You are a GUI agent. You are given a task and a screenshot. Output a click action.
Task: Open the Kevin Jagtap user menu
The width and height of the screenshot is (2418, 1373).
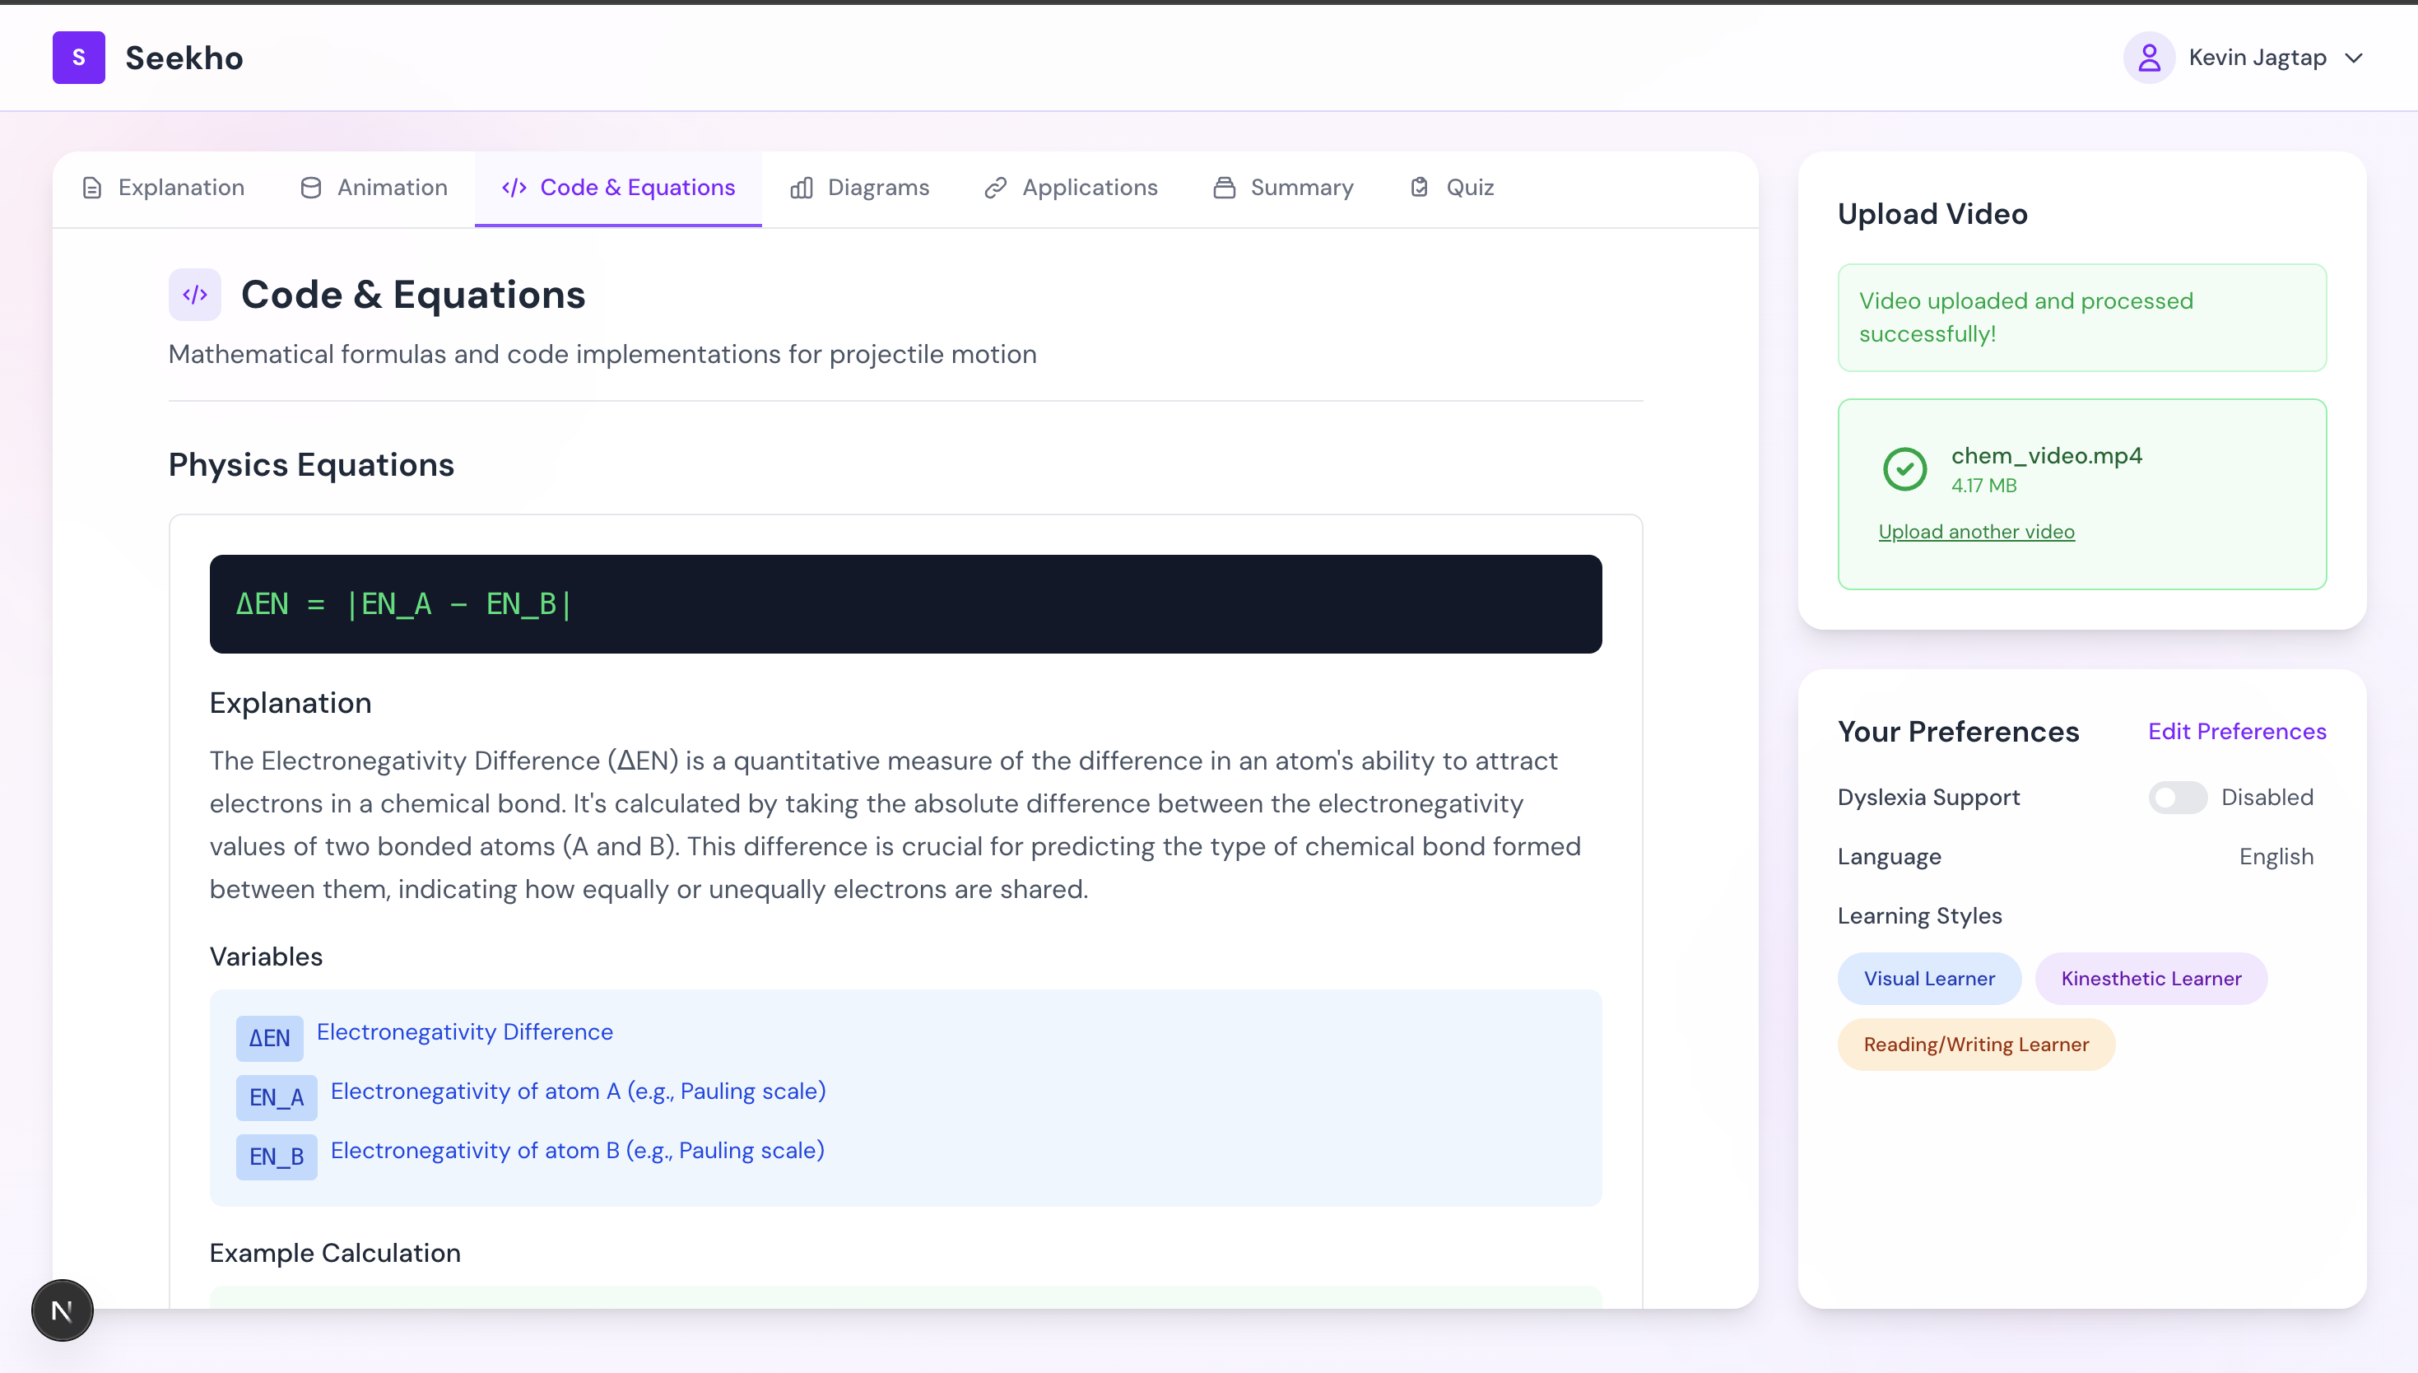pos(2257,58)
